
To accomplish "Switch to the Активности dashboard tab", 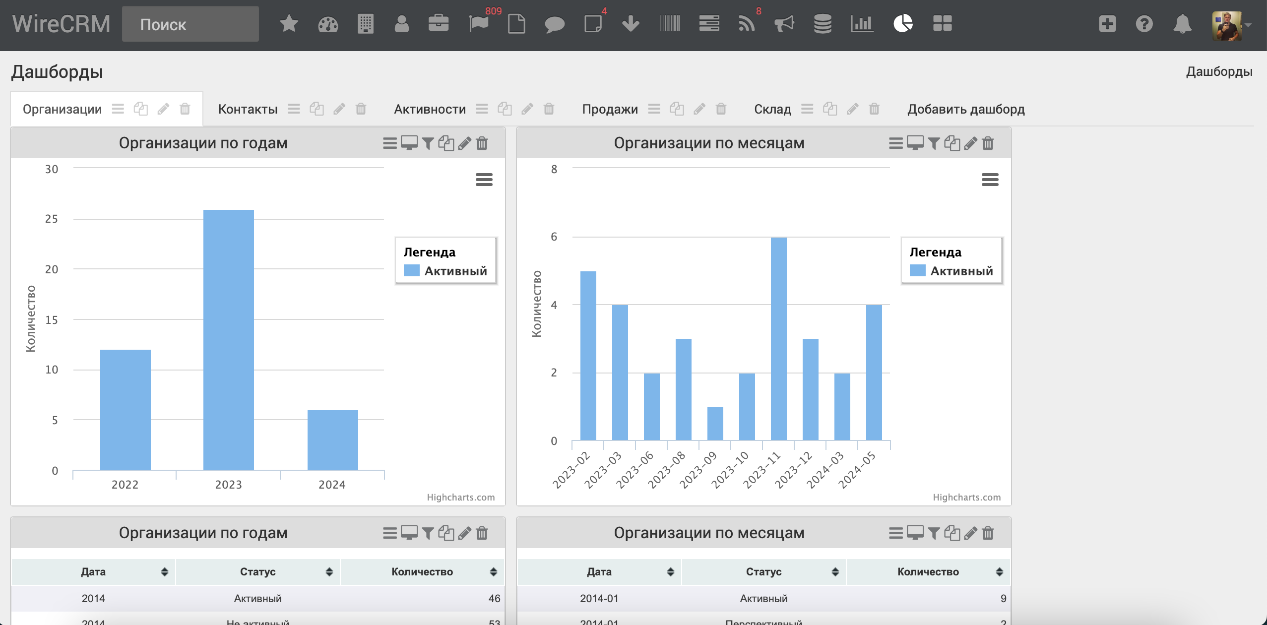I will click(x=430, y=109).
